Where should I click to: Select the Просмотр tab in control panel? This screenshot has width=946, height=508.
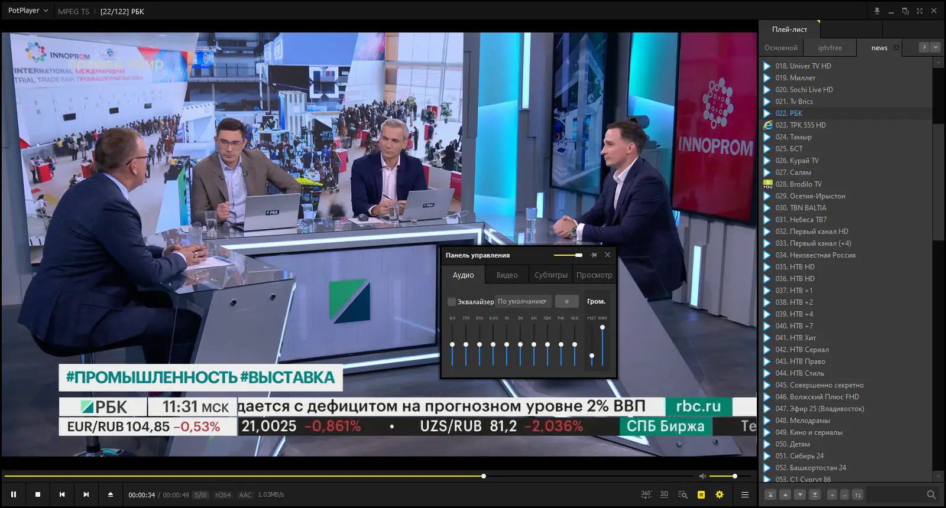coord(594,275)
